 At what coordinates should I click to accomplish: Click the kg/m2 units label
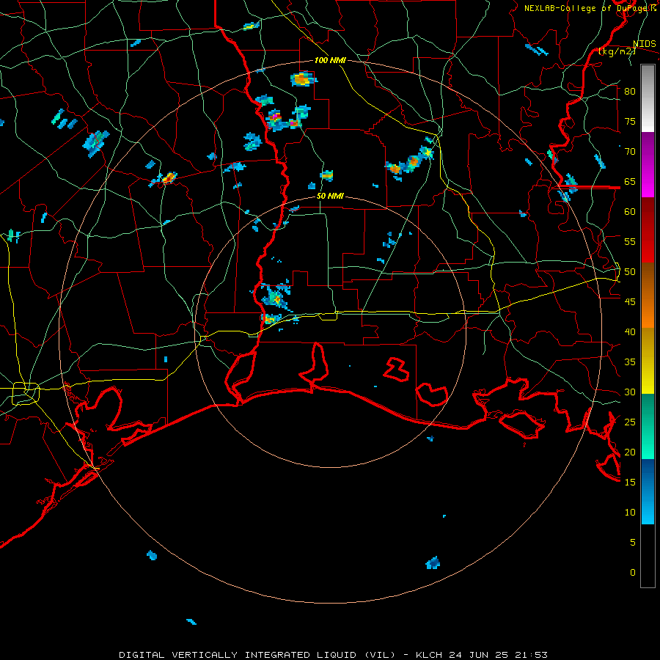point(617,51)
